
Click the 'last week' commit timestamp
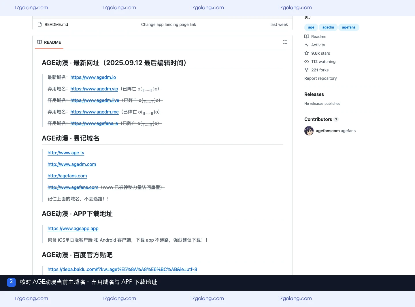click(x=279, y=24)
